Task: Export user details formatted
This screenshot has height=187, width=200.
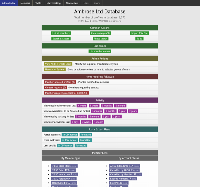Action: (x=81, y=146)
